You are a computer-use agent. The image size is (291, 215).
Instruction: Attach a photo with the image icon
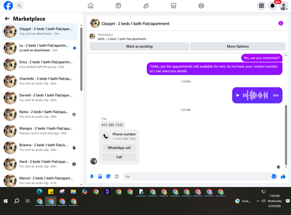click(x=100, y=177)
